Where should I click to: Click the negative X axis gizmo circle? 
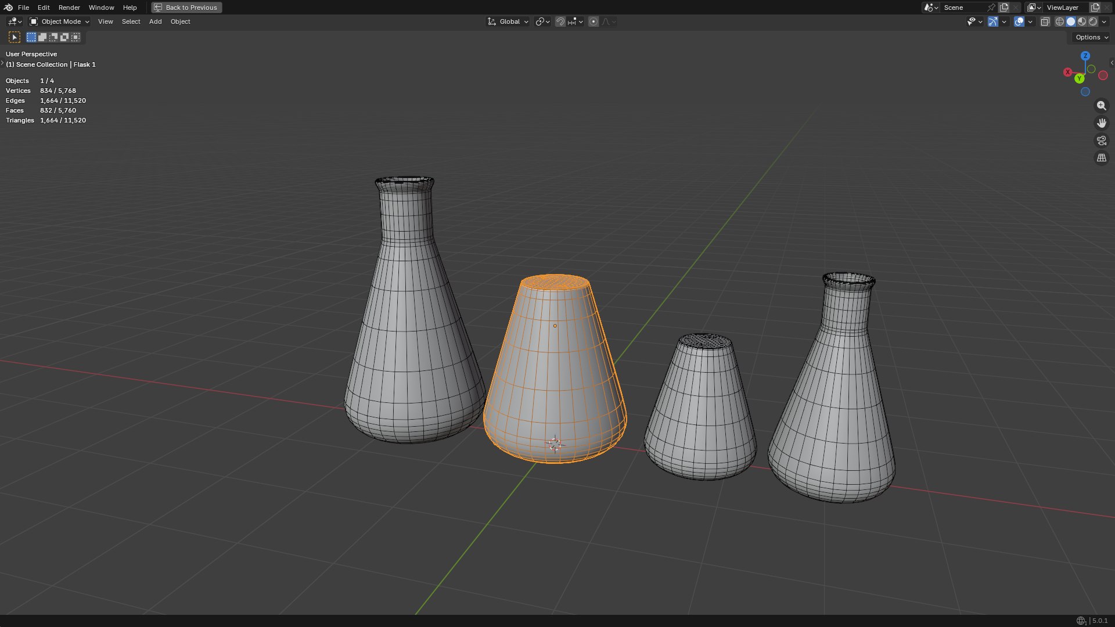pyautogui.click(x=1103, y=75)
